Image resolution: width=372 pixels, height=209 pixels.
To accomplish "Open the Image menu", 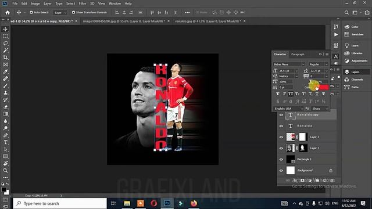I will tap(35, 3).
